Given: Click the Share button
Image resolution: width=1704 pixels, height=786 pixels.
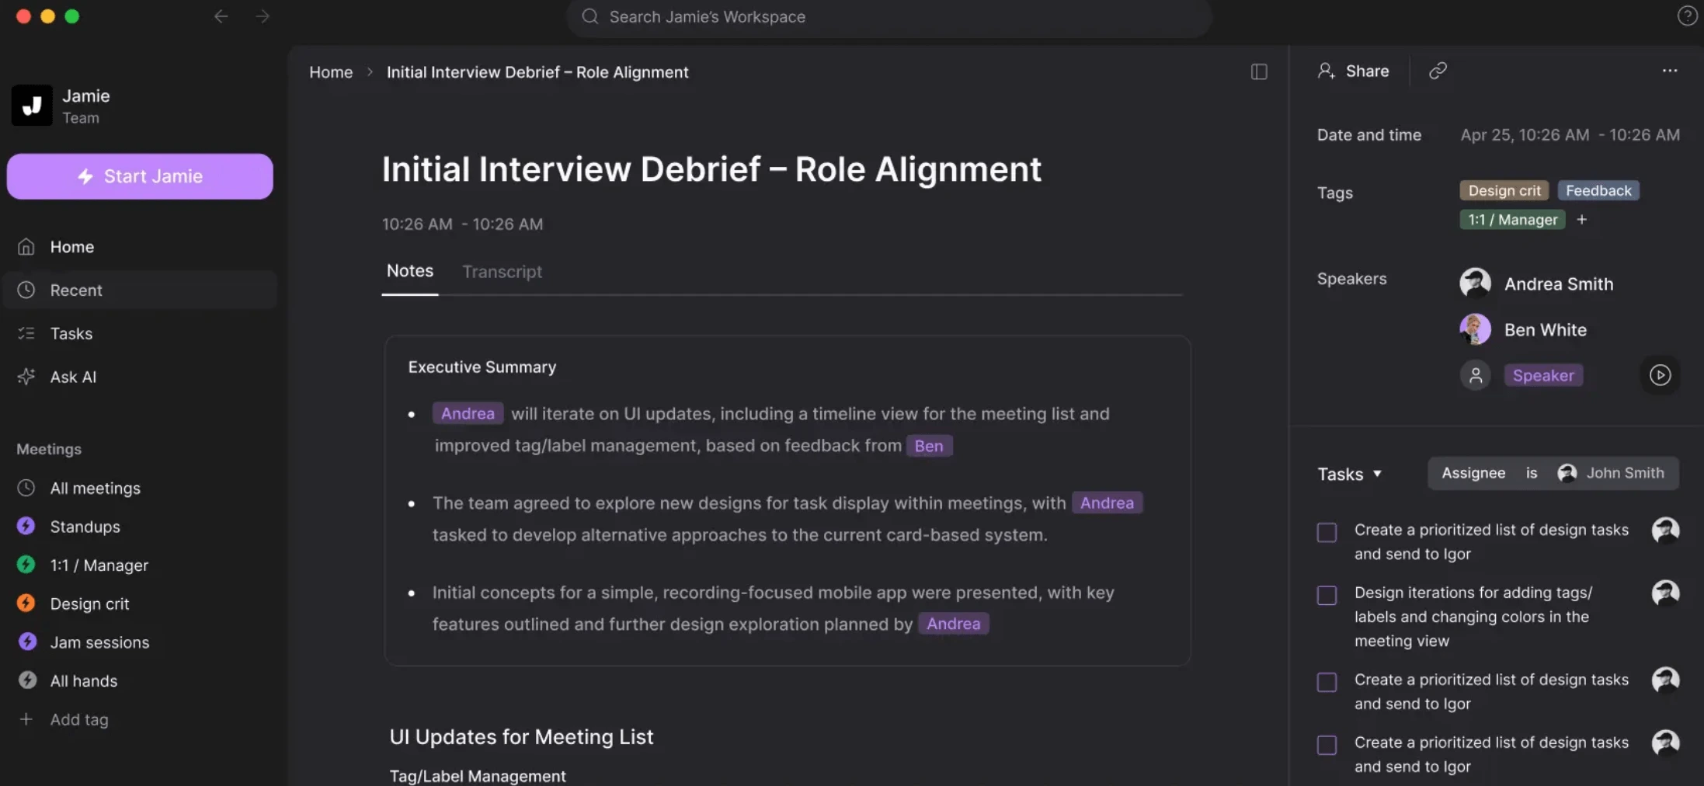Looking at the screenshot, I should click(1354, 71).
